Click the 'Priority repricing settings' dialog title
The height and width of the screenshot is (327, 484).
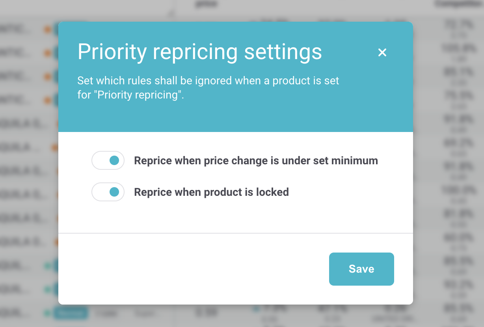[x=200, y=52]
